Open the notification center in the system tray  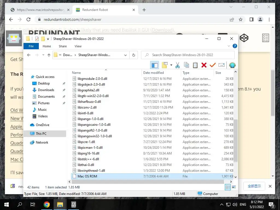pyautogui.click(x=272, y=205)
